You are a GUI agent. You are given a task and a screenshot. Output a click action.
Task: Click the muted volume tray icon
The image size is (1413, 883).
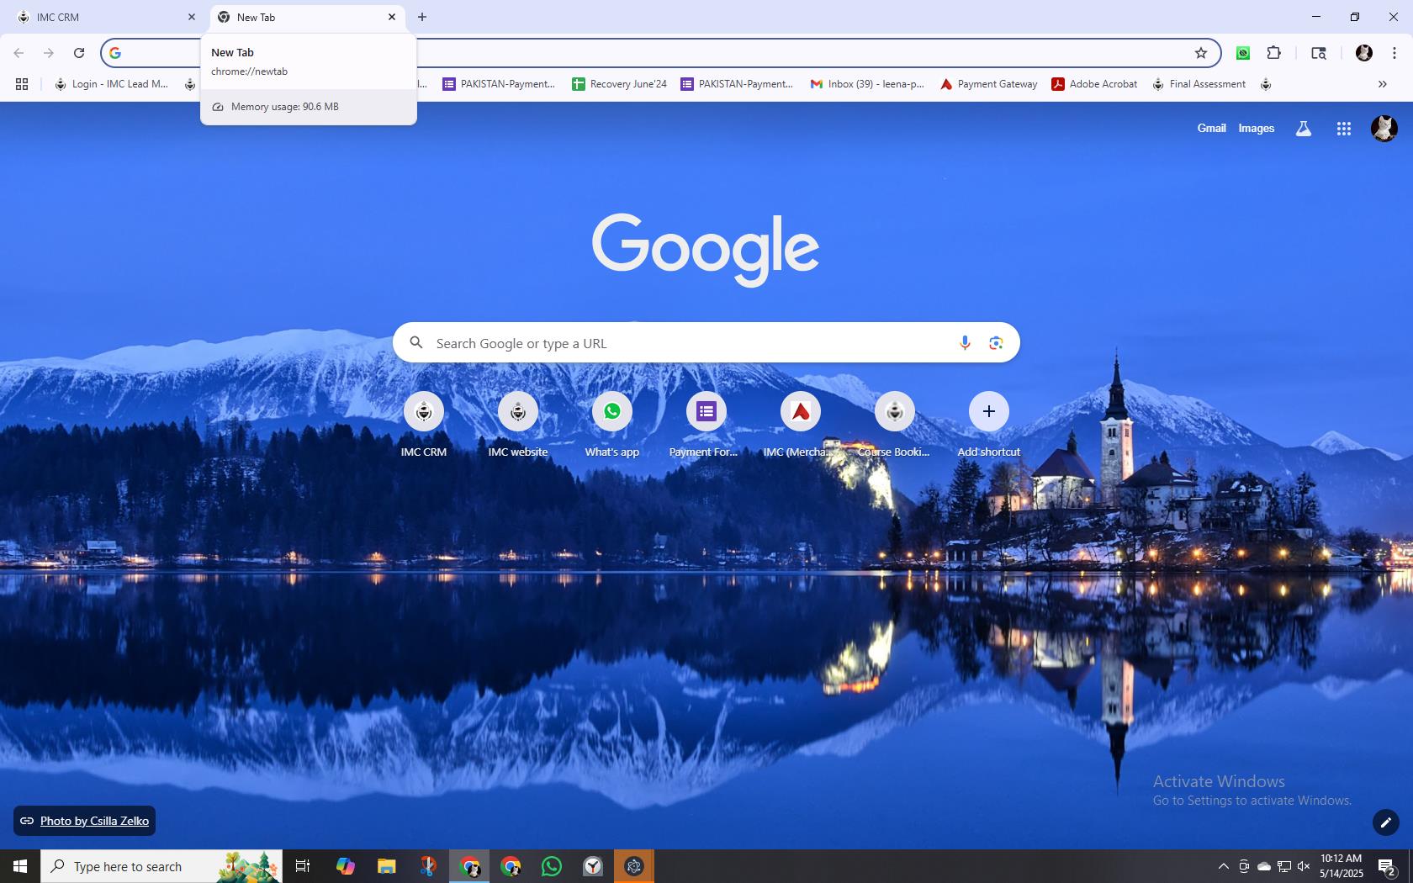(x=1304, y=866)
